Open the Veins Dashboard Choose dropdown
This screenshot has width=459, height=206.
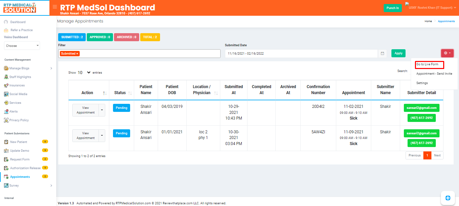click(22, 46)
